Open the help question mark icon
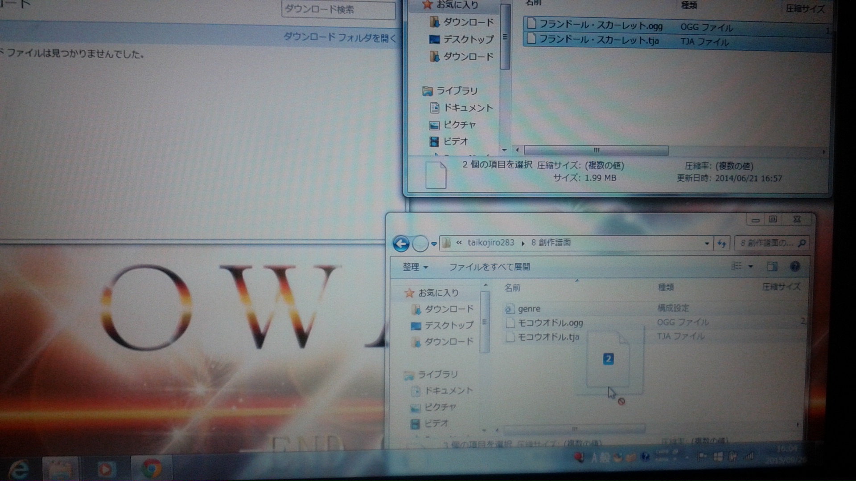The height and width of the screenshot is (481, 856). coord(794,266)
